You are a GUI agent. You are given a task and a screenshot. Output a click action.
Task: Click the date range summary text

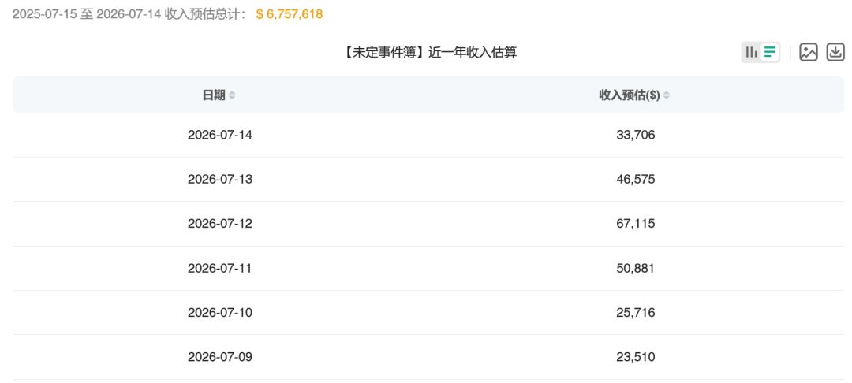[x=132, y=14]
